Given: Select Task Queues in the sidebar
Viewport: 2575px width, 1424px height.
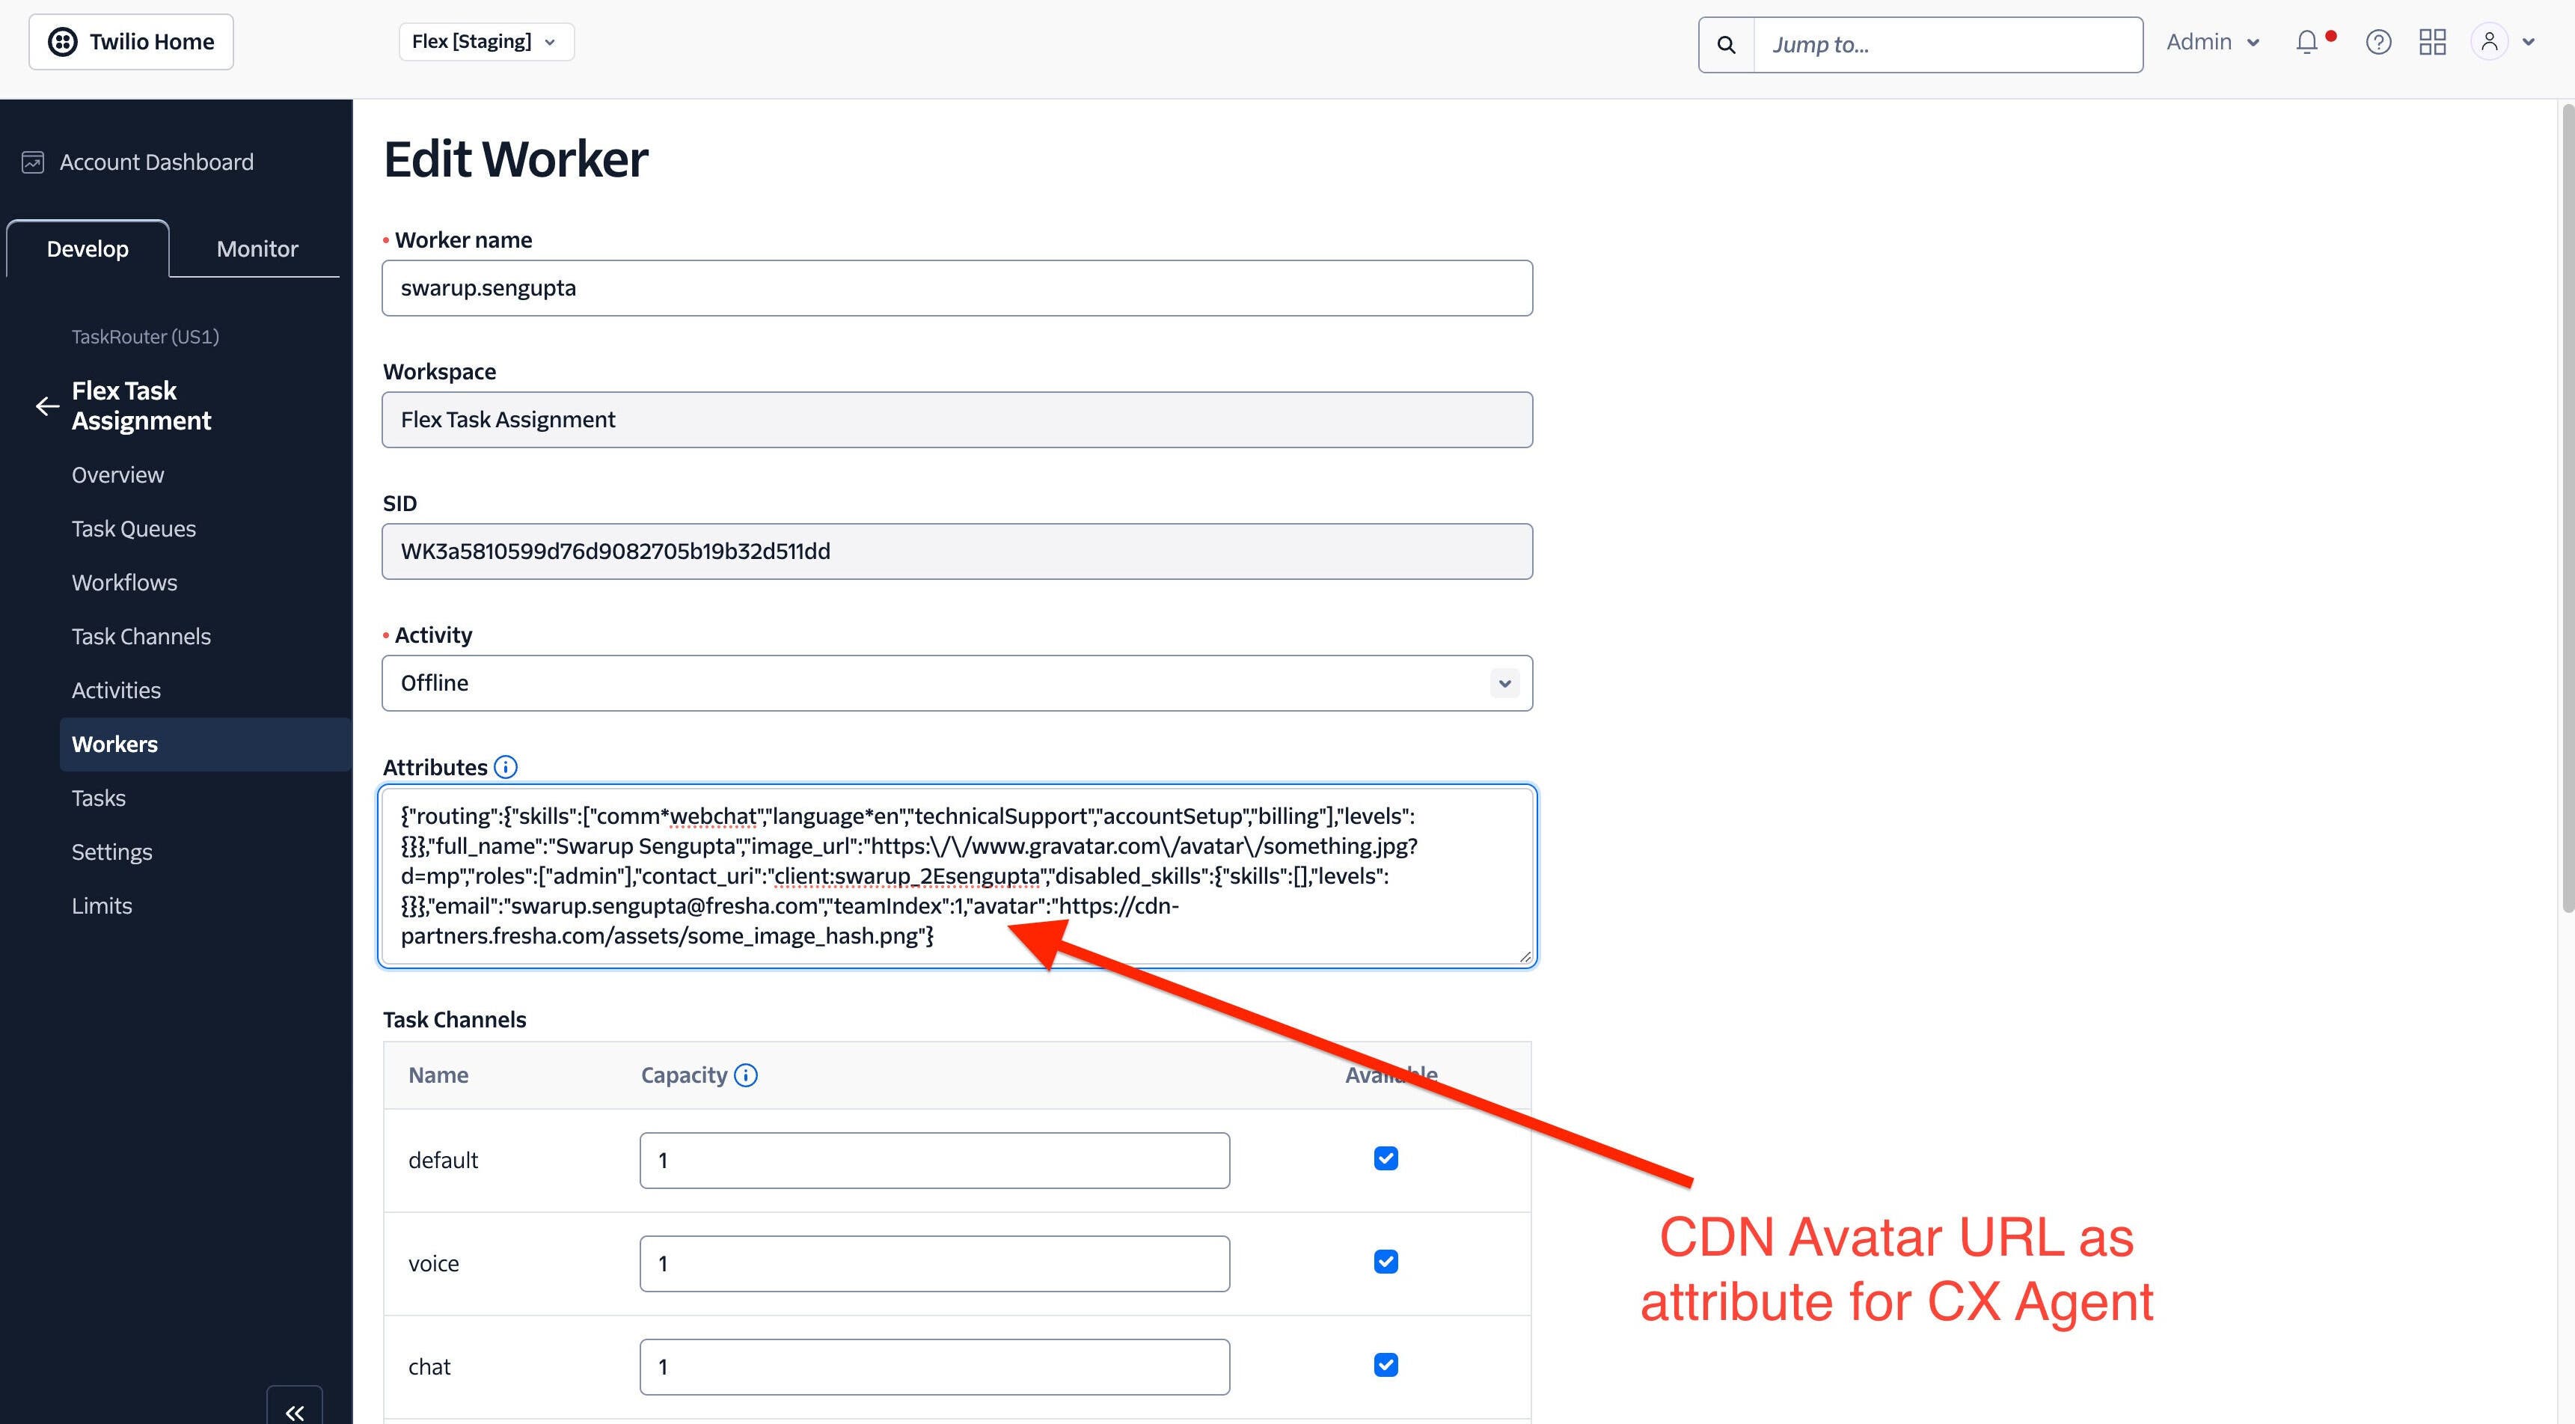Looking at the screenshot, I should (134, 529).
